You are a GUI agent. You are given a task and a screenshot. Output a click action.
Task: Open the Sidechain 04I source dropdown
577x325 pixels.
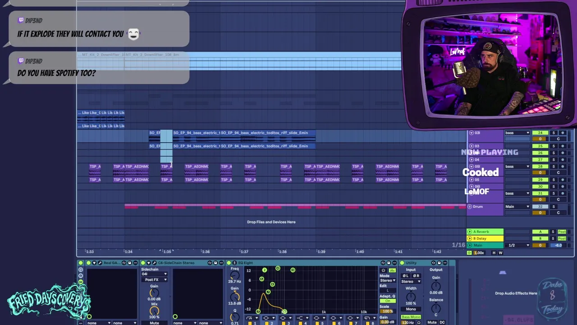(154, 274)
